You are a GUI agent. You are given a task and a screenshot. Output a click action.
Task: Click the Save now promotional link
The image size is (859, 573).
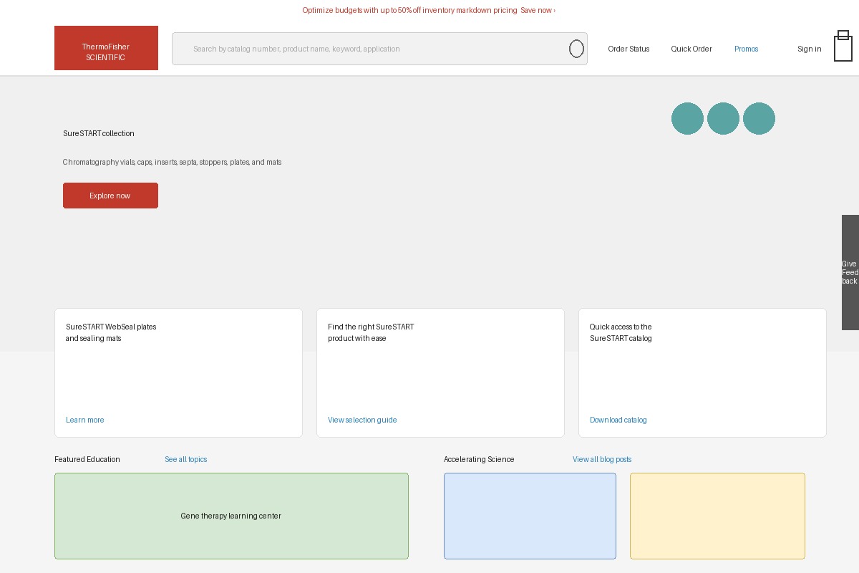click(x=538, y=10)
